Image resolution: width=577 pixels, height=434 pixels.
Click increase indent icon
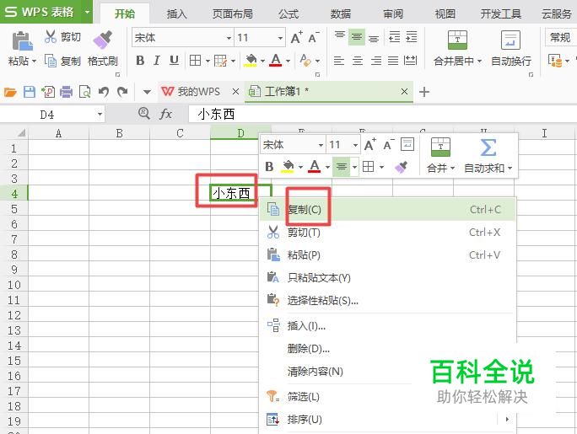tap(412, 37)
